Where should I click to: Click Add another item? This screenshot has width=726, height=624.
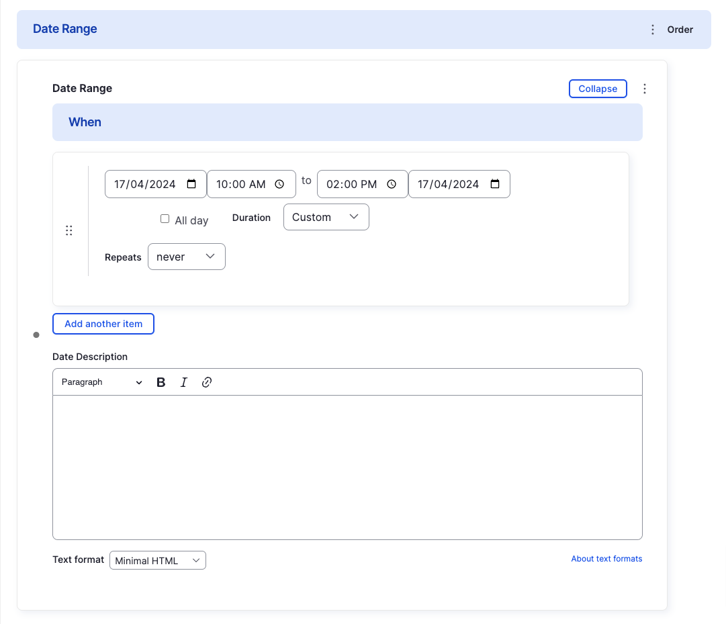coord(103,323)
